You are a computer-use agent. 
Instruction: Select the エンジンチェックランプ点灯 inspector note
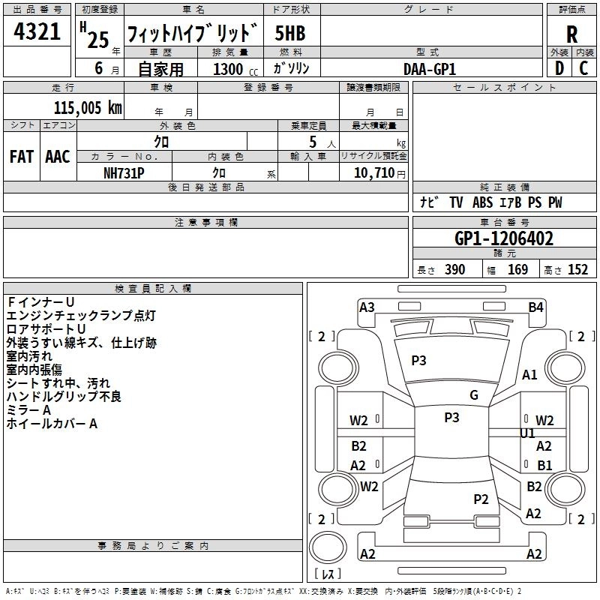[x=81, y=316]
